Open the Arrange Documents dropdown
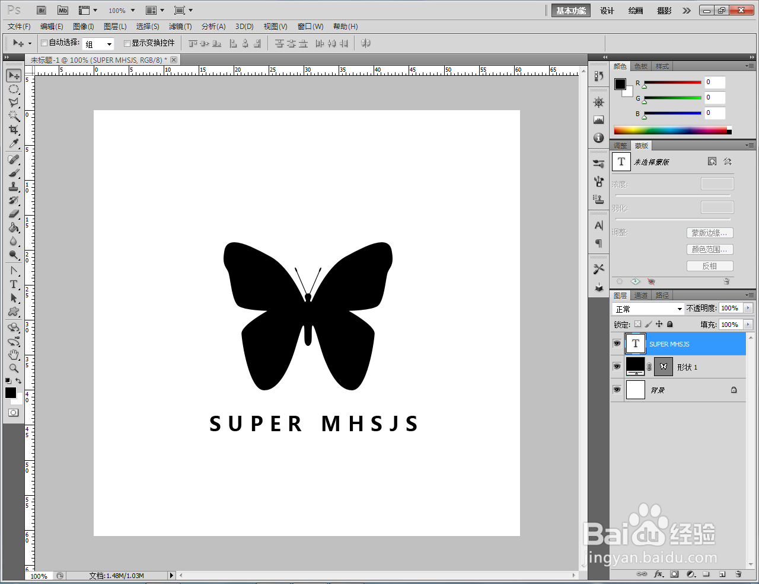The height and width of the screenshot is (584, 759). [155, 10]
